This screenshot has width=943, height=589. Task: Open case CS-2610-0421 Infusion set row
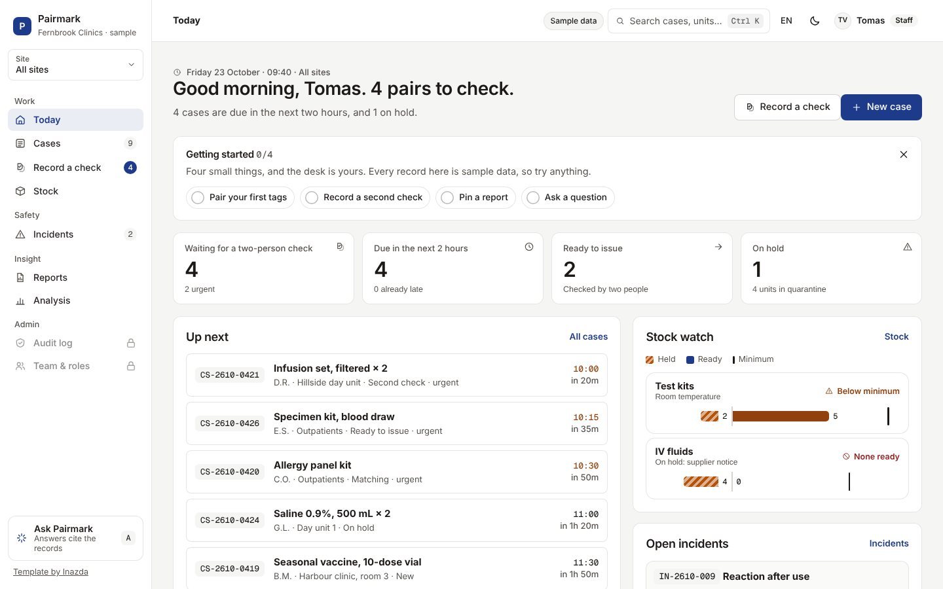pyautogui.click(x=397, y=375)
